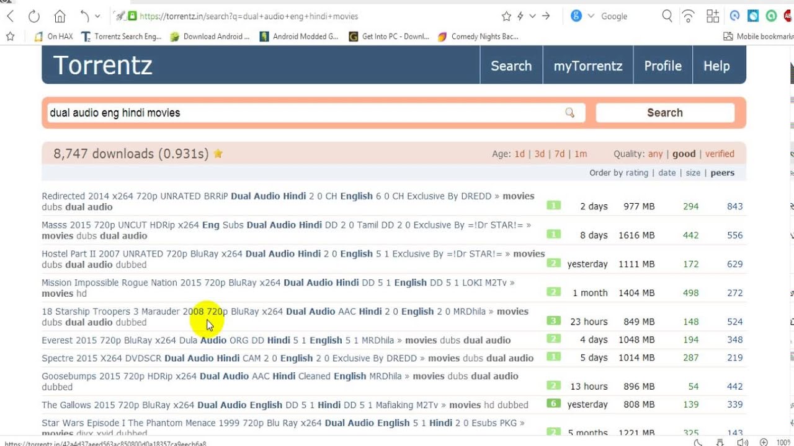Expand the undo history dropdown arrow
This screenshot has width=794, height=446.
(x=97, y=17)
